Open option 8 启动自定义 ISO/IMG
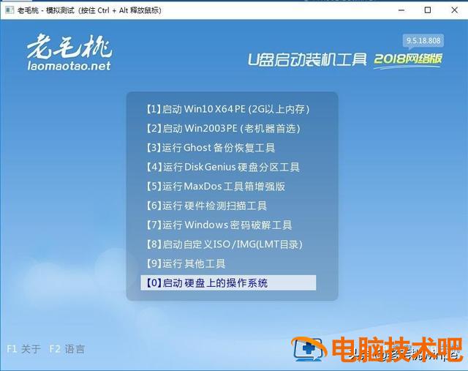 pos(224,244)
